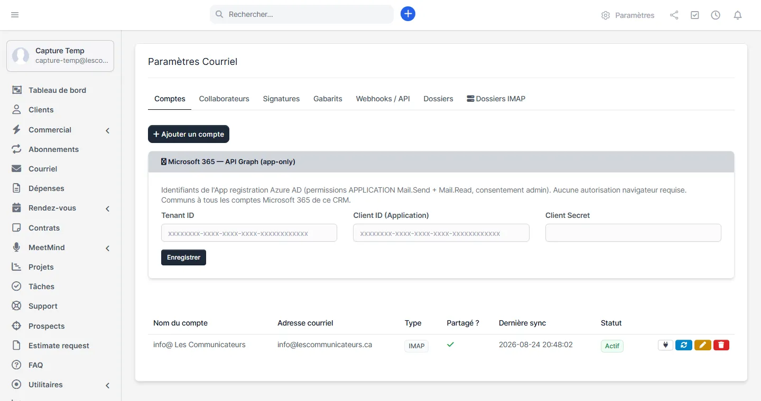Click the red trash delete icon
Viewport: 761px width, 401px height.
721,345
